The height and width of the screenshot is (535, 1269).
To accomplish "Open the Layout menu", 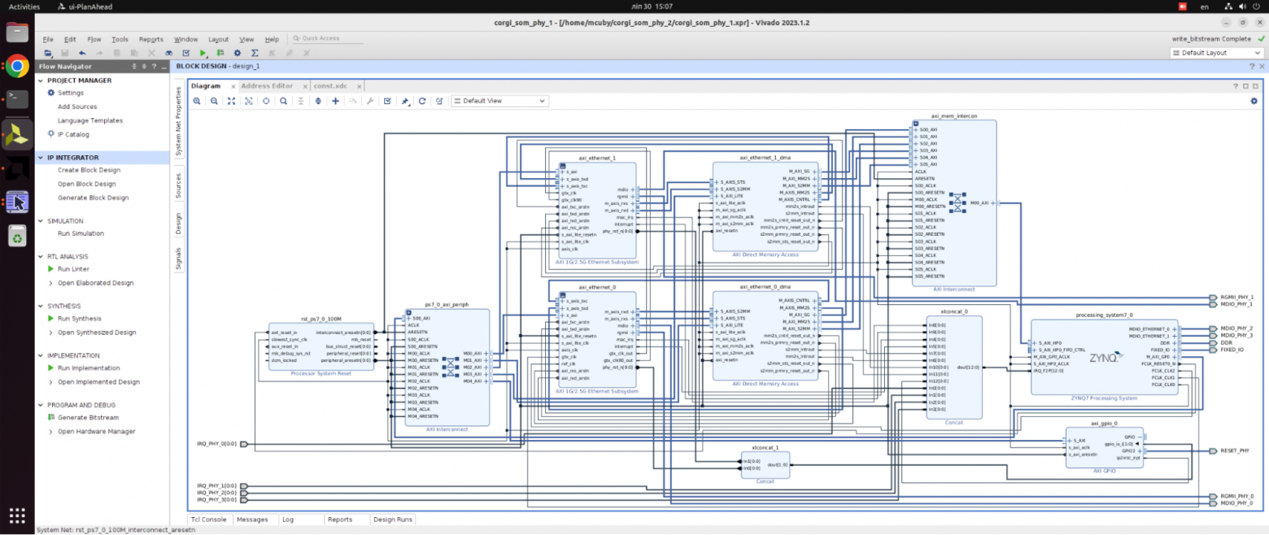I will pos(218,39).
